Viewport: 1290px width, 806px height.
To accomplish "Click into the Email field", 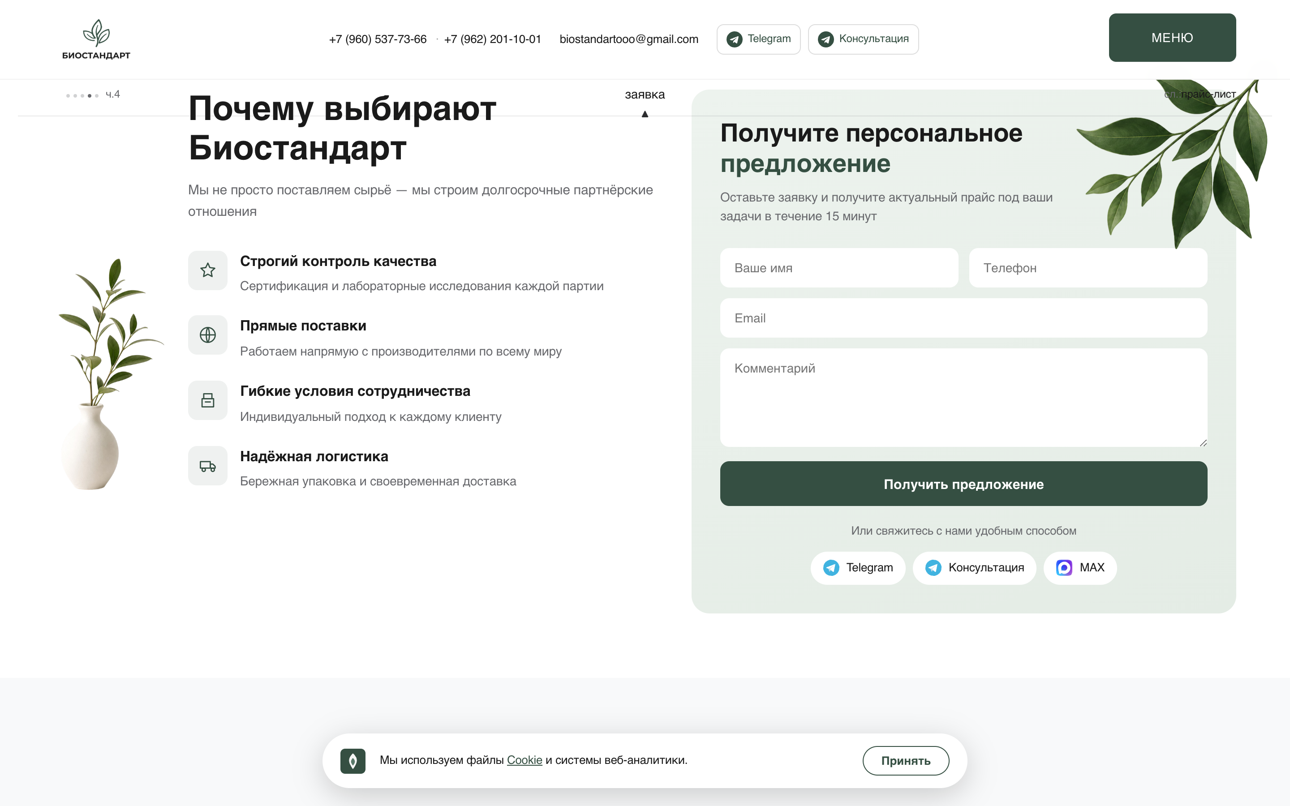I will click(x=963, y=318).
